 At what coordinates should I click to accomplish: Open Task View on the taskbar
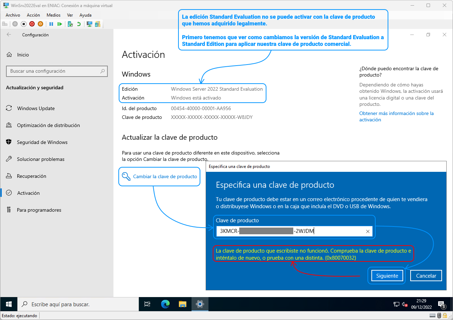click(x=147, y=304)
